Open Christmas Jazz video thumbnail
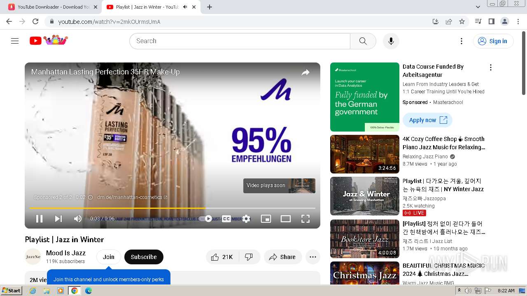Screen dimensions: 527x296 click(x=365, y=273)
